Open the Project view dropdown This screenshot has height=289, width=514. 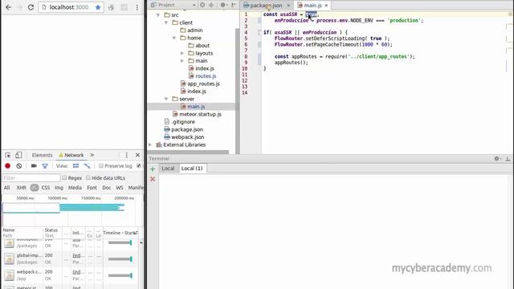click(x=194, y=5)
